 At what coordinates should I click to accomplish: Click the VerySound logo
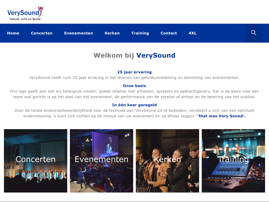click(25, 13)
